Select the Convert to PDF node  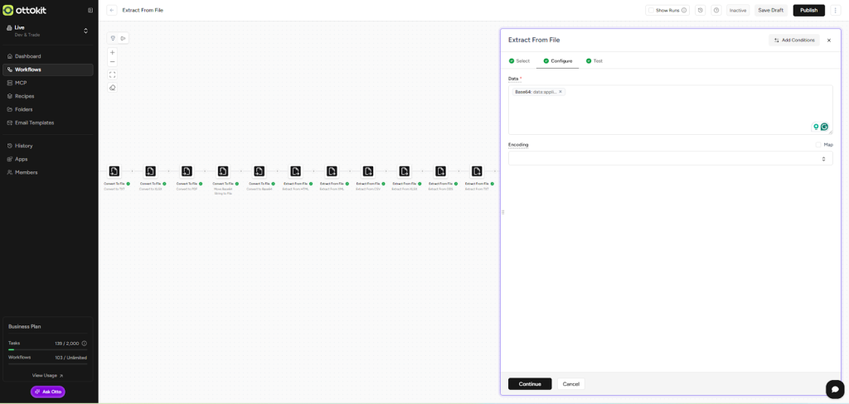coord(187,171)
